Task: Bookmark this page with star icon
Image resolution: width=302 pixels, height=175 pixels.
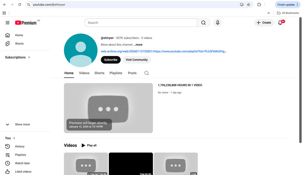Action: pos(249,4)
